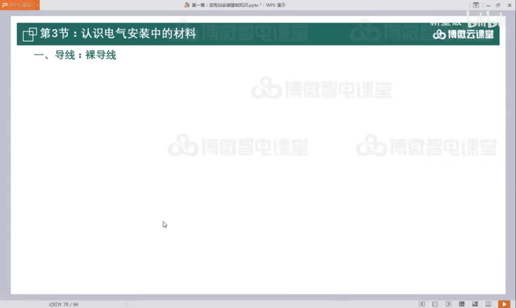Image resolution: width=516 pixels, height=308 pixels.
Task: Close the WPS presentation window
Action: 510,5
